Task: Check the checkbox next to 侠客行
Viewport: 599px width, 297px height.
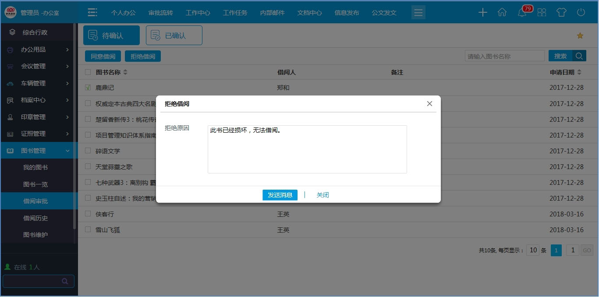Action: [x=87, y=214]
